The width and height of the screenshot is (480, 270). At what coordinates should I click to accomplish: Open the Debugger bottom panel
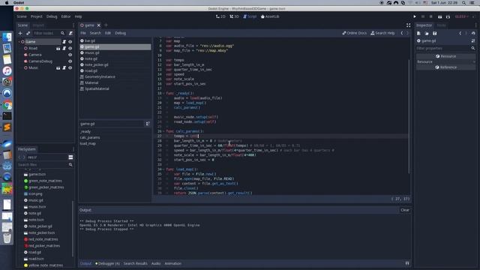click(x=108, y=263)
